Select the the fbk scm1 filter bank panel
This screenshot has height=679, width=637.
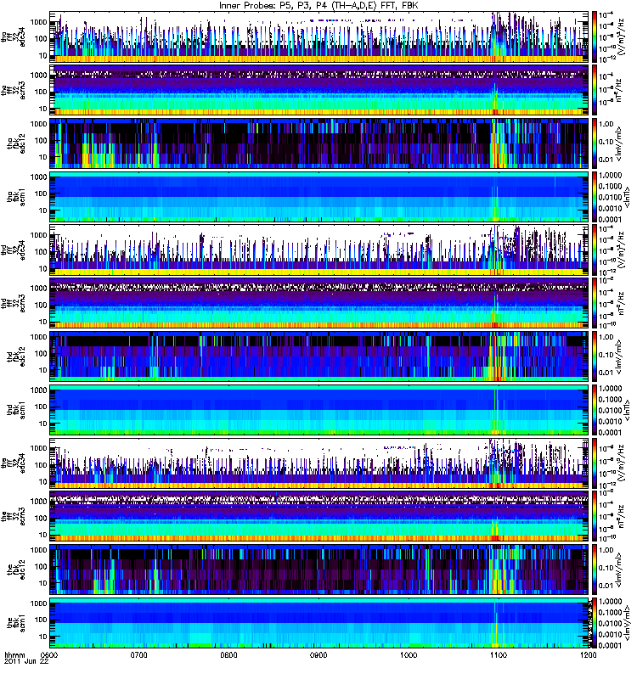pos(319,623)
